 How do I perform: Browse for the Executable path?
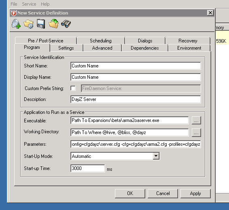coord(196,120)
